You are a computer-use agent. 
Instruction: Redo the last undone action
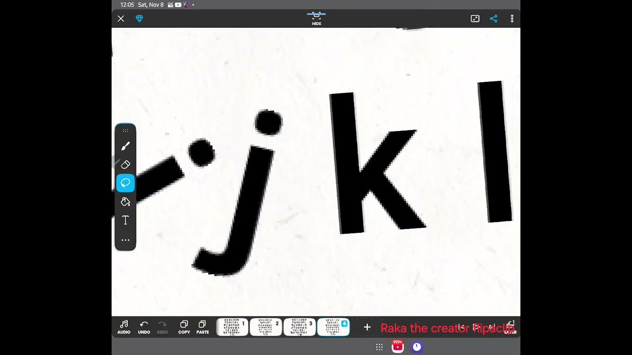162,327
